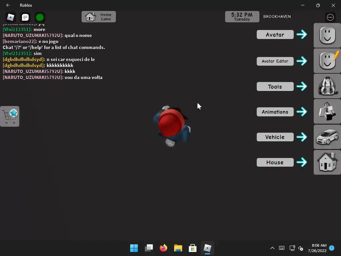Click the Roblox taskbar icon
The width and height of the screenshot is (341, 256).
207,248
